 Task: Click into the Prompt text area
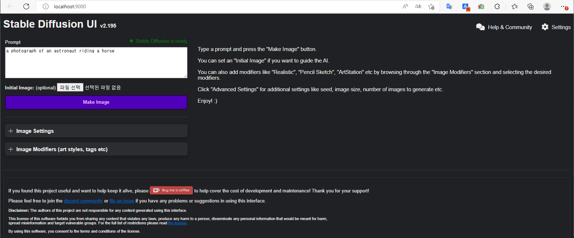pyautogui.click(x=96, y=62)
